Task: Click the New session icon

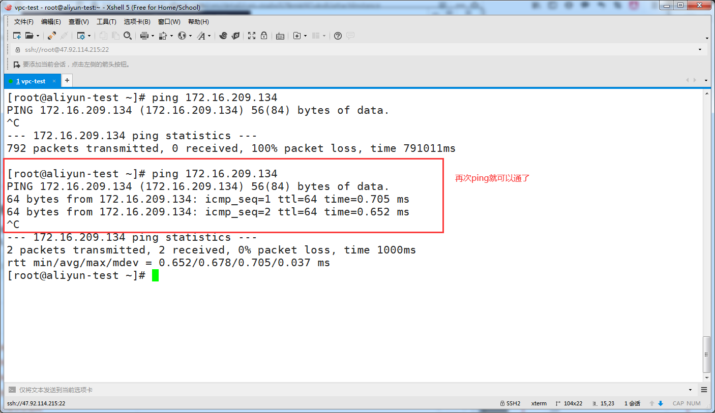Action: pos(16,36)
